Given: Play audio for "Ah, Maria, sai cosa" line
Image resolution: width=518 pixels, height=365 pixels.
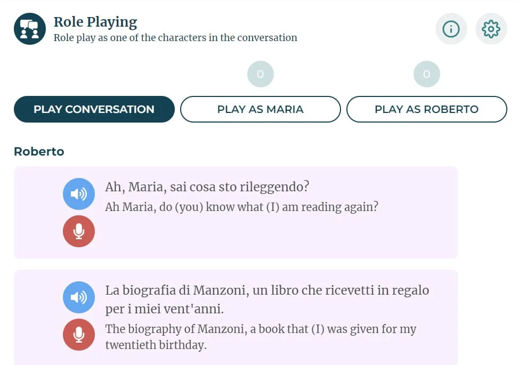Looking at the screenshot, I should pos(79,193).
